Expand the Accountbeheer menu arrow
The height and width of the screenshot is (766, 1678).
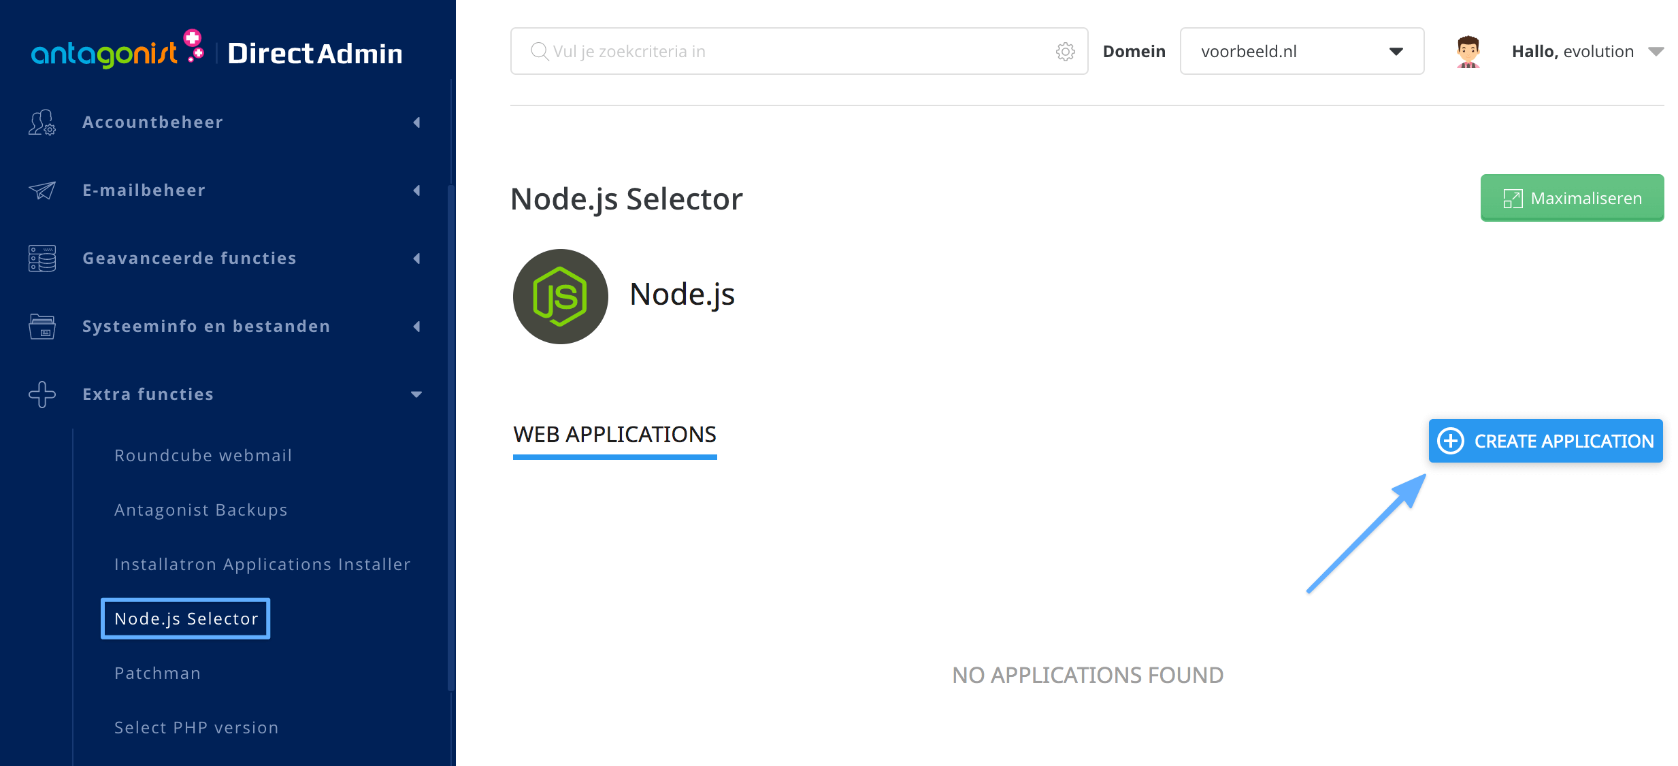(x=416, y=122)
